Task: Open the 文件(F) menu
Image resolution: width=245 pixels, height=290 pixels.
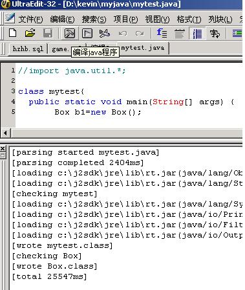Action: pyautogui.click(x=30, y=19)
